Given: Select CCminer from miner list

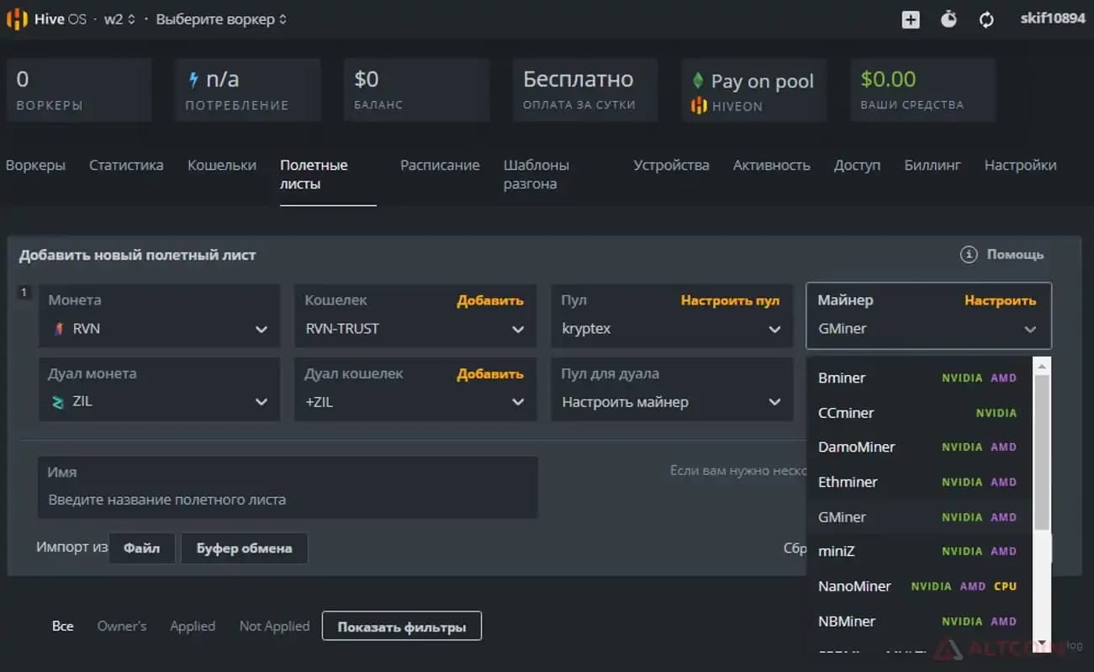Looking at the screenshot, I should coord(920,413).
